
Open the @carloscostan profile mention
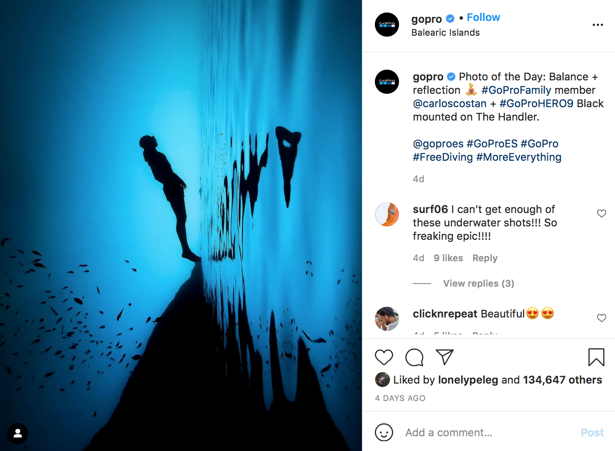pos(449,104)
